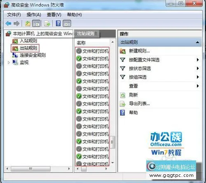This screenshot has height=183, width=206.
Task: Click 新建规则... in the actions pane
Action: 139,51
